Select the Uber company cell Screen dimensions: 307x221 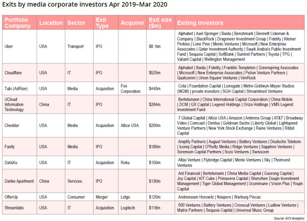pos(9,47)
